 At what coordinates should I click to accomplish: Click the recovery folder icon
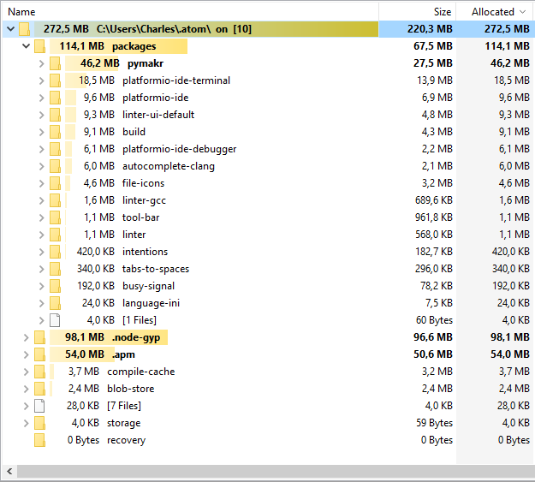[40, 440]
